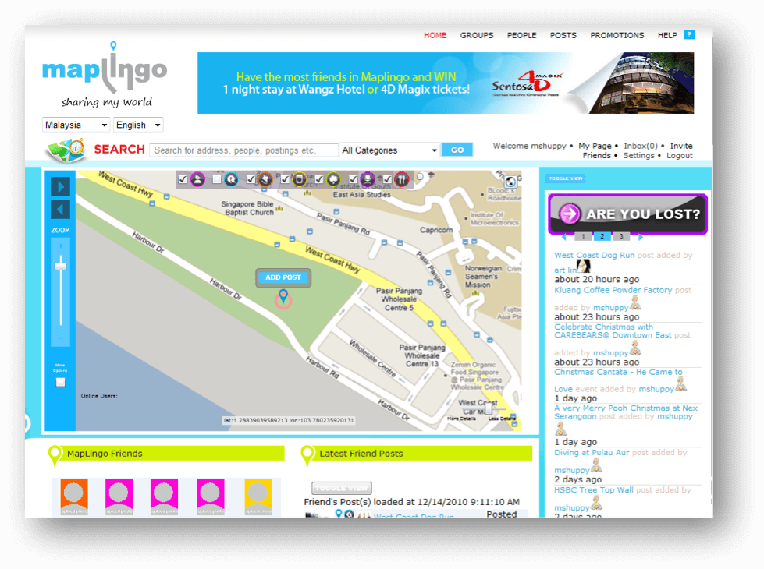Click the cyan magnifier category icon

231,179
